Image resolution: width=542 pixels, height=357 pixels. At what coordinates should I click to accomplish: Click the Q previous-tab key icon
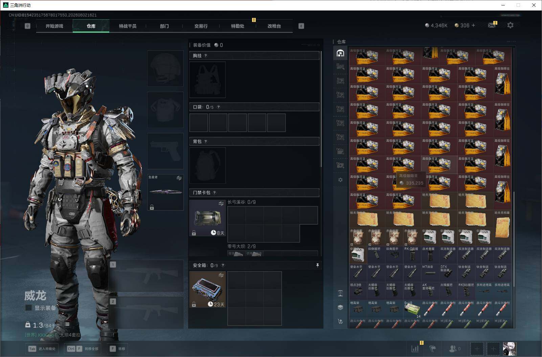tap(27, 26)
